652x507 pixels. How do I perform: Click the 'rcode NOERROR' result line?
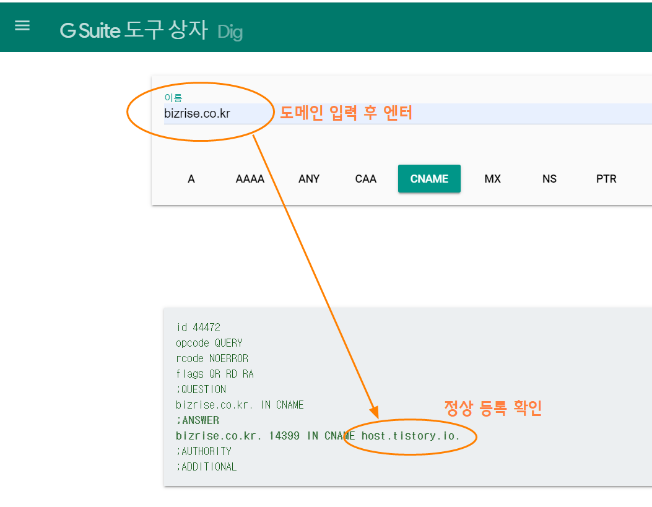tap(212, 358)
